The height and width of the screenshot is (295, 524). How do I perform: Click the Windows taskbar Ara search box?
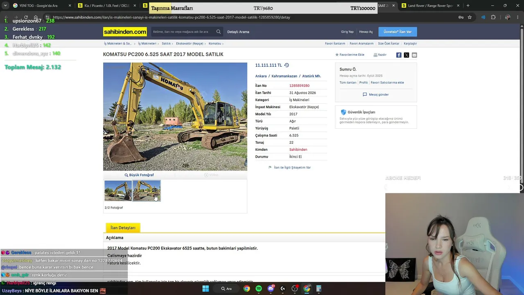click(x=226, y=288)
